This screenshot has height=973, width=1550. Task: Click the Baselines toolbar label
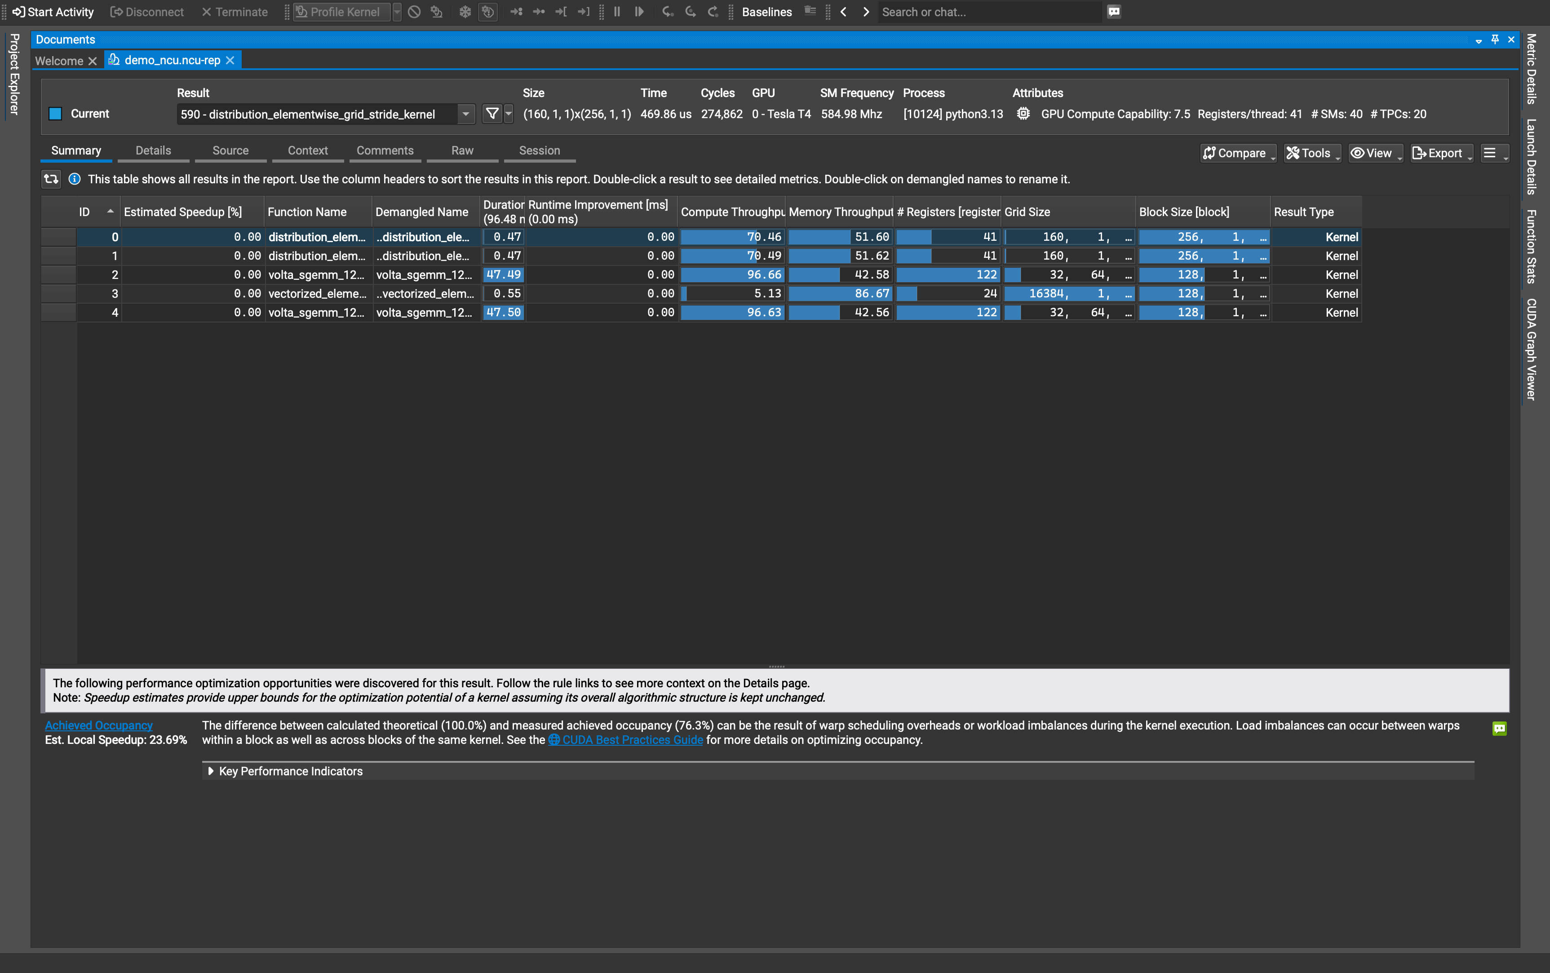pyautogui.click(x=767, y=12)
